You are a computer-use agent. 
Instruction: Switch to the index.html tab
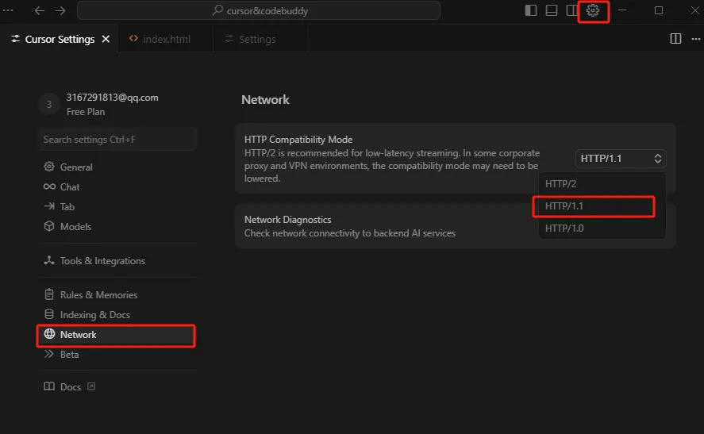click(160, 39)
